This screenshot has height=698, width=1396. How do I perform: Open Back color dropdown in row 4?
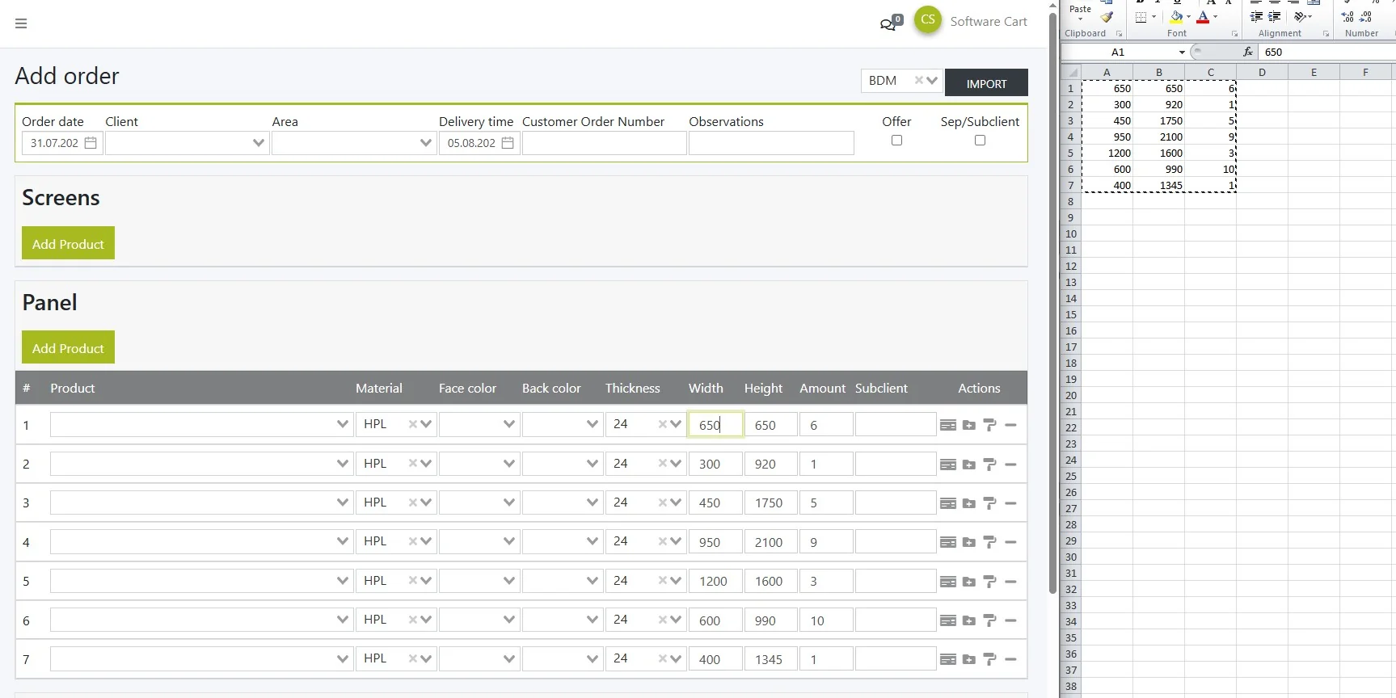(x=593, y=541)
